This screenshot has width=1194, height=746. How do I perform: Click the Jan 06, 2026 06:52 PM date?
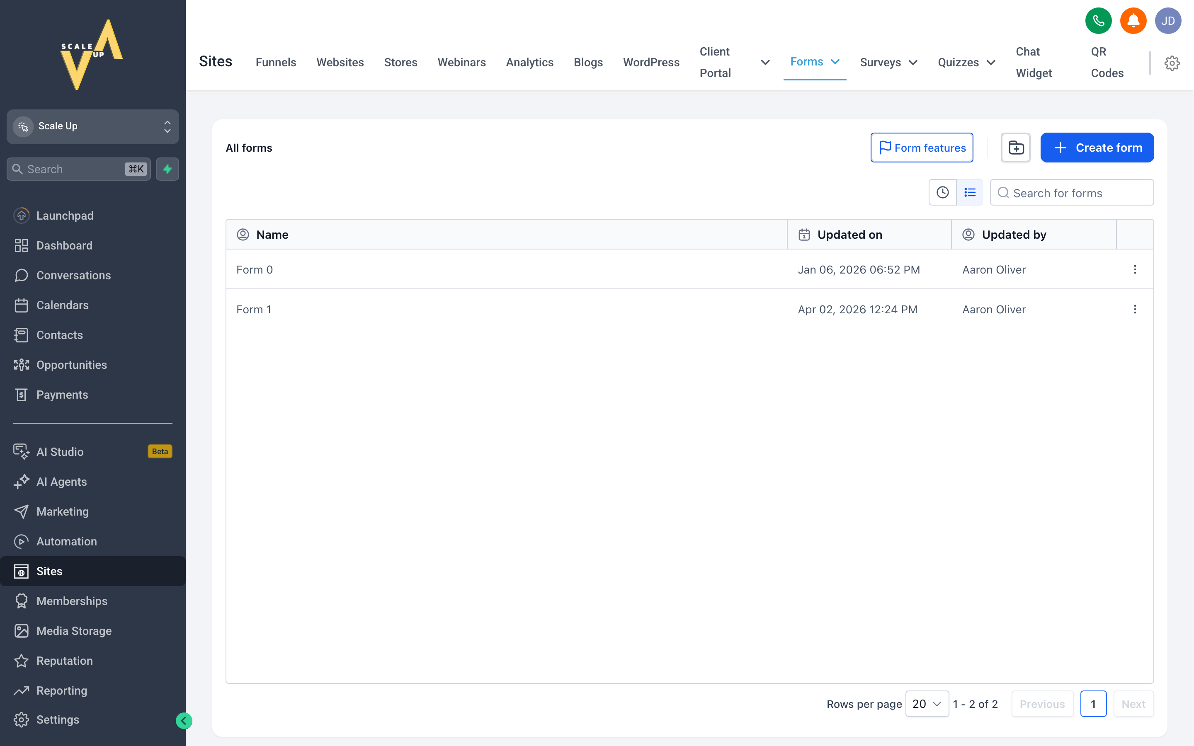pyautogui.click(x=859, y=269)
